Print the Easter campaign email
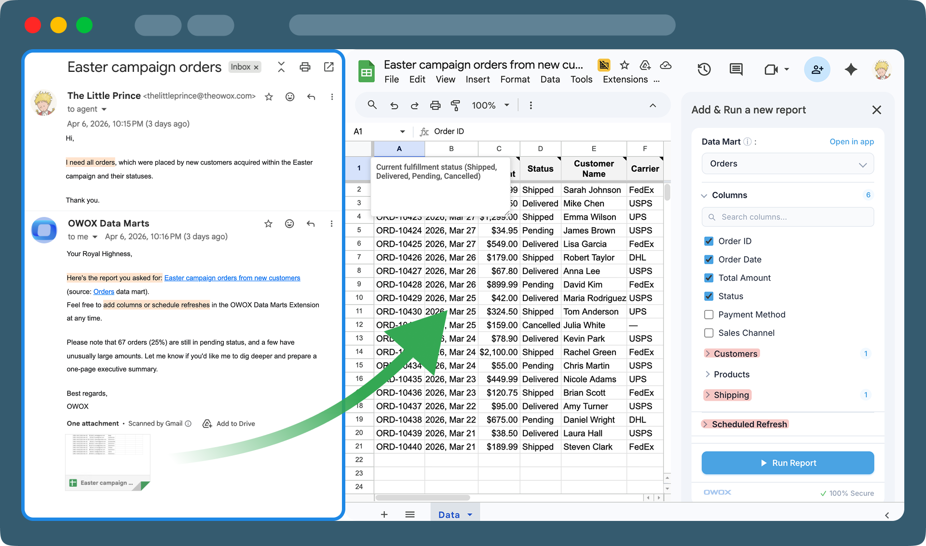The height and width of the screenshot is (546, 926). 305,67
